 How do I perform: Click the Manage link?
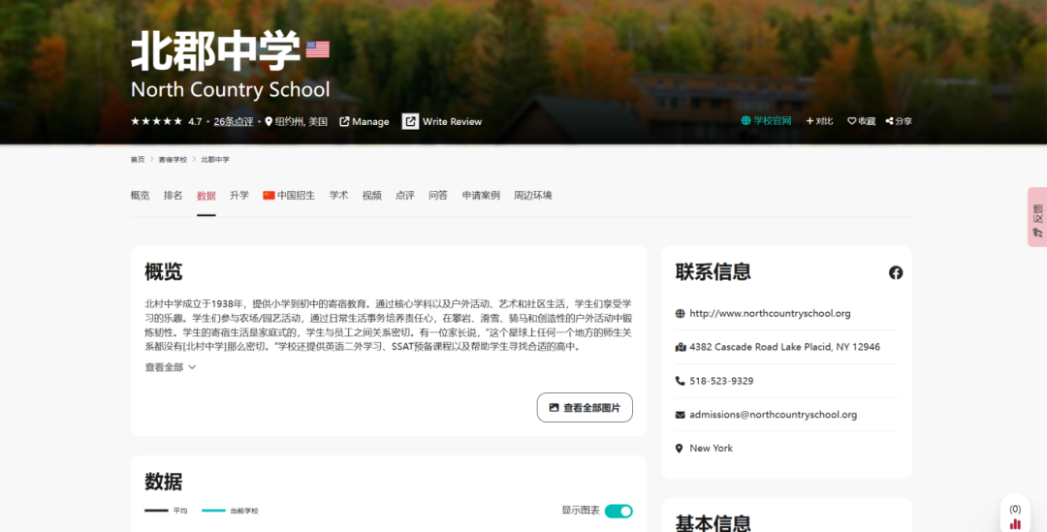click(364, 121)
